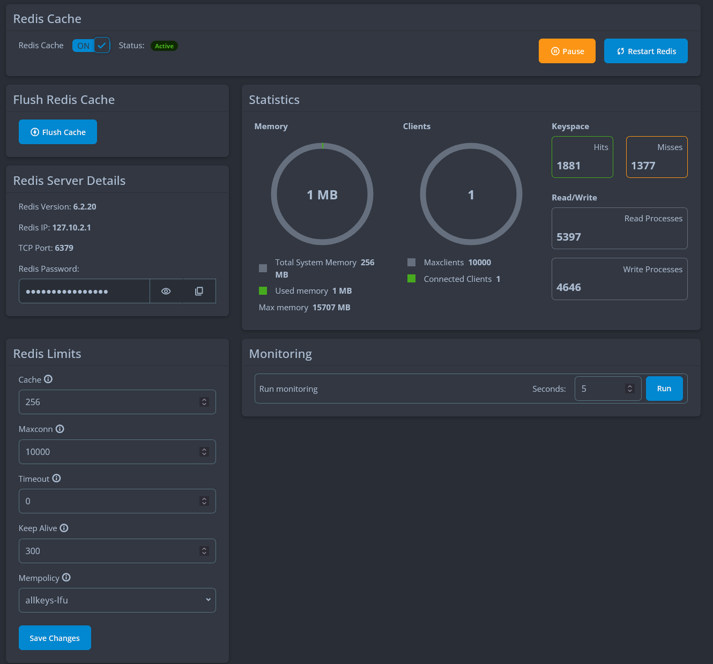This screenshot has width=713, height=664.
Task: Click the Cache value stepper arrows
Action: pos(204,402)
